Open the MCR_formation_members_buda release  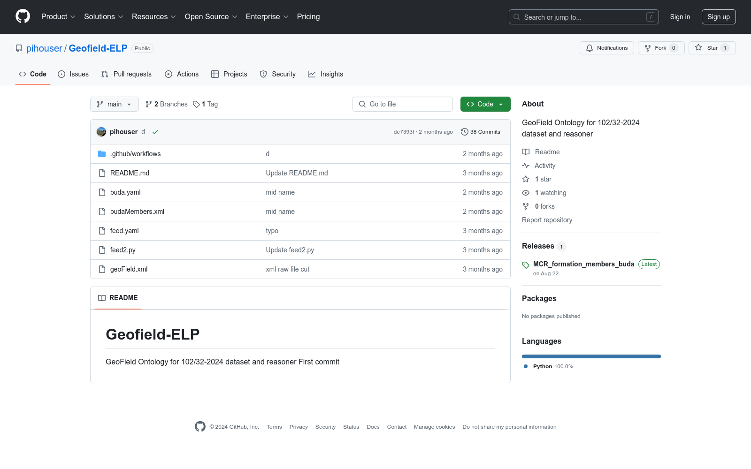(583, 264)
